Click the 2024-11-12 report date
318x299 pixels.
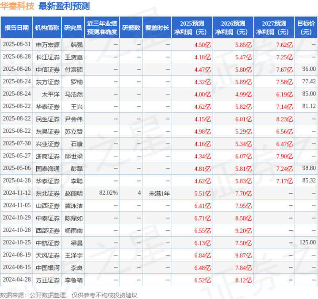click(17, 193)
